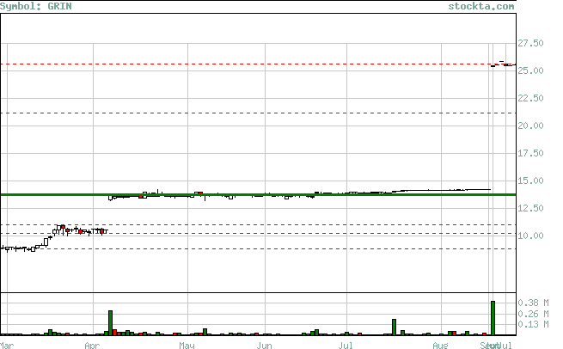Click the 0.13 M volume label
Image resolution: width=563 pixels, height=349 pixels.
point(533,325)
